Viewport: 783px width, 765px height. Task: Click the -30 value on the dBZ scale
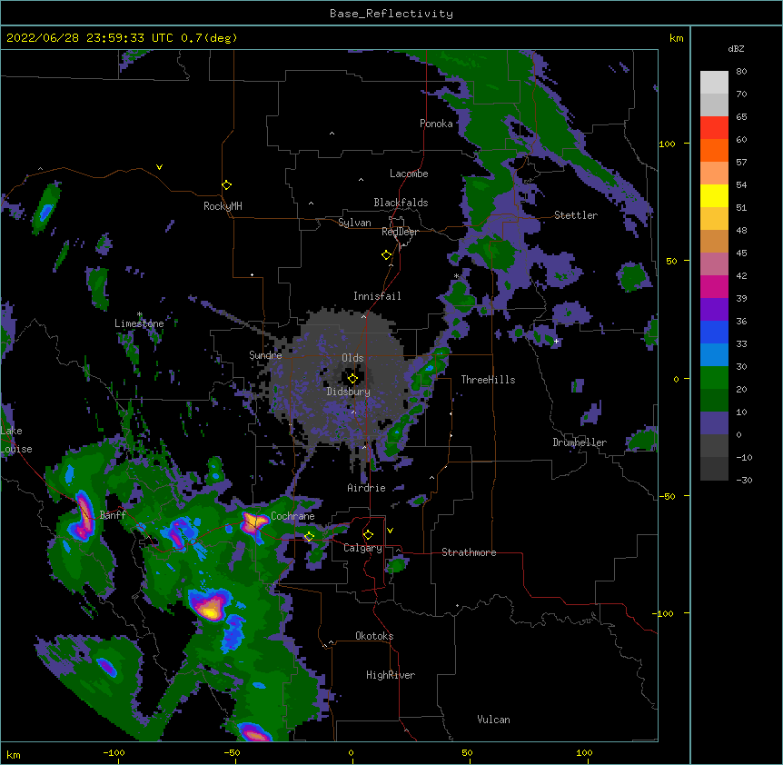pos(744,480)
